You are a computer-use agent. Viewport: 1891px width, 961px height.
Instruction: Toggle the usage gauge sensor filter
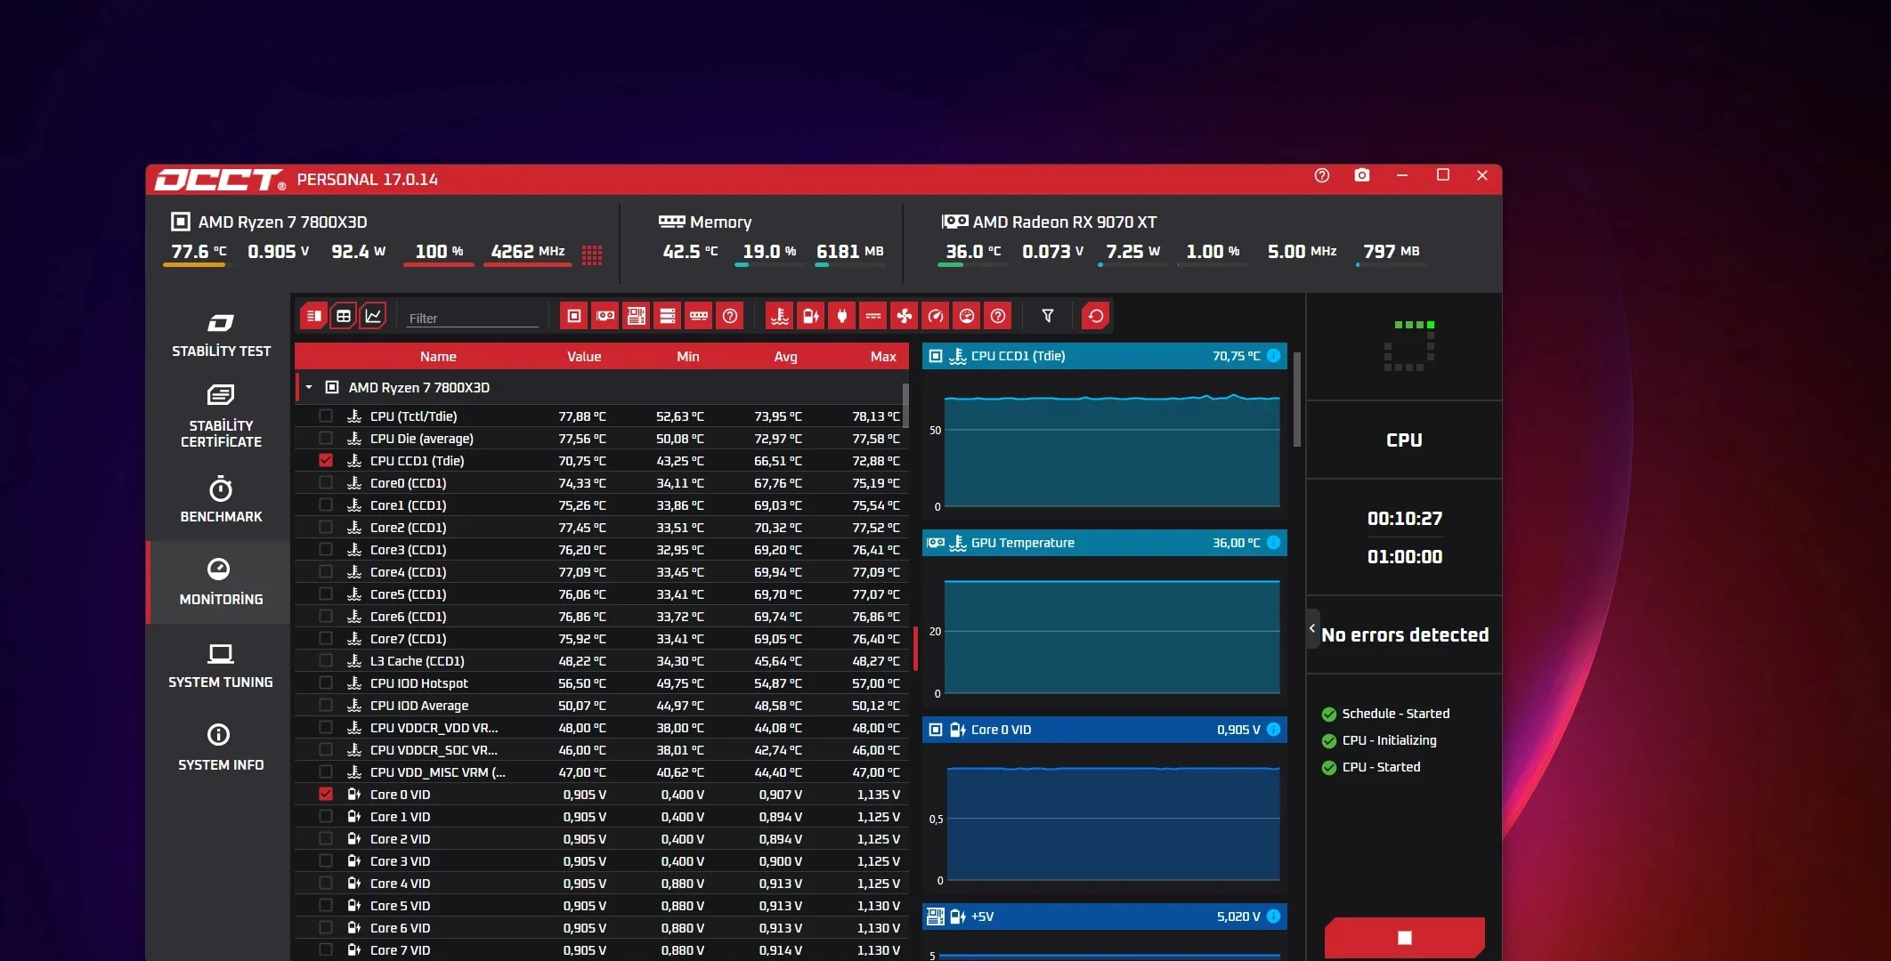(x=967, y=316)
